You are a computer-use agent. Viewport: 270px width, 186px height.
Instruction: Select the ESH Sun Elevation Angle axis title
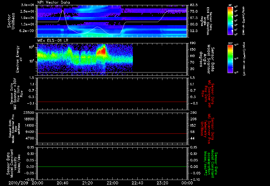click(207, 21)
